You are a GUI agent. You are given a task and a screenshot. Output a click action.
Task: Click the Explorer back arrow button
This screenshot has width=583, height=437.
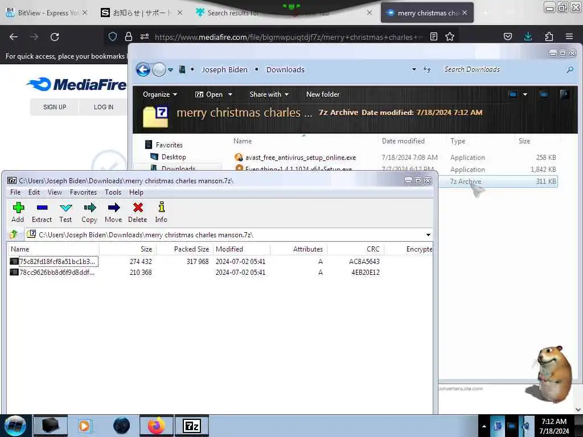(x=143, y=69)
